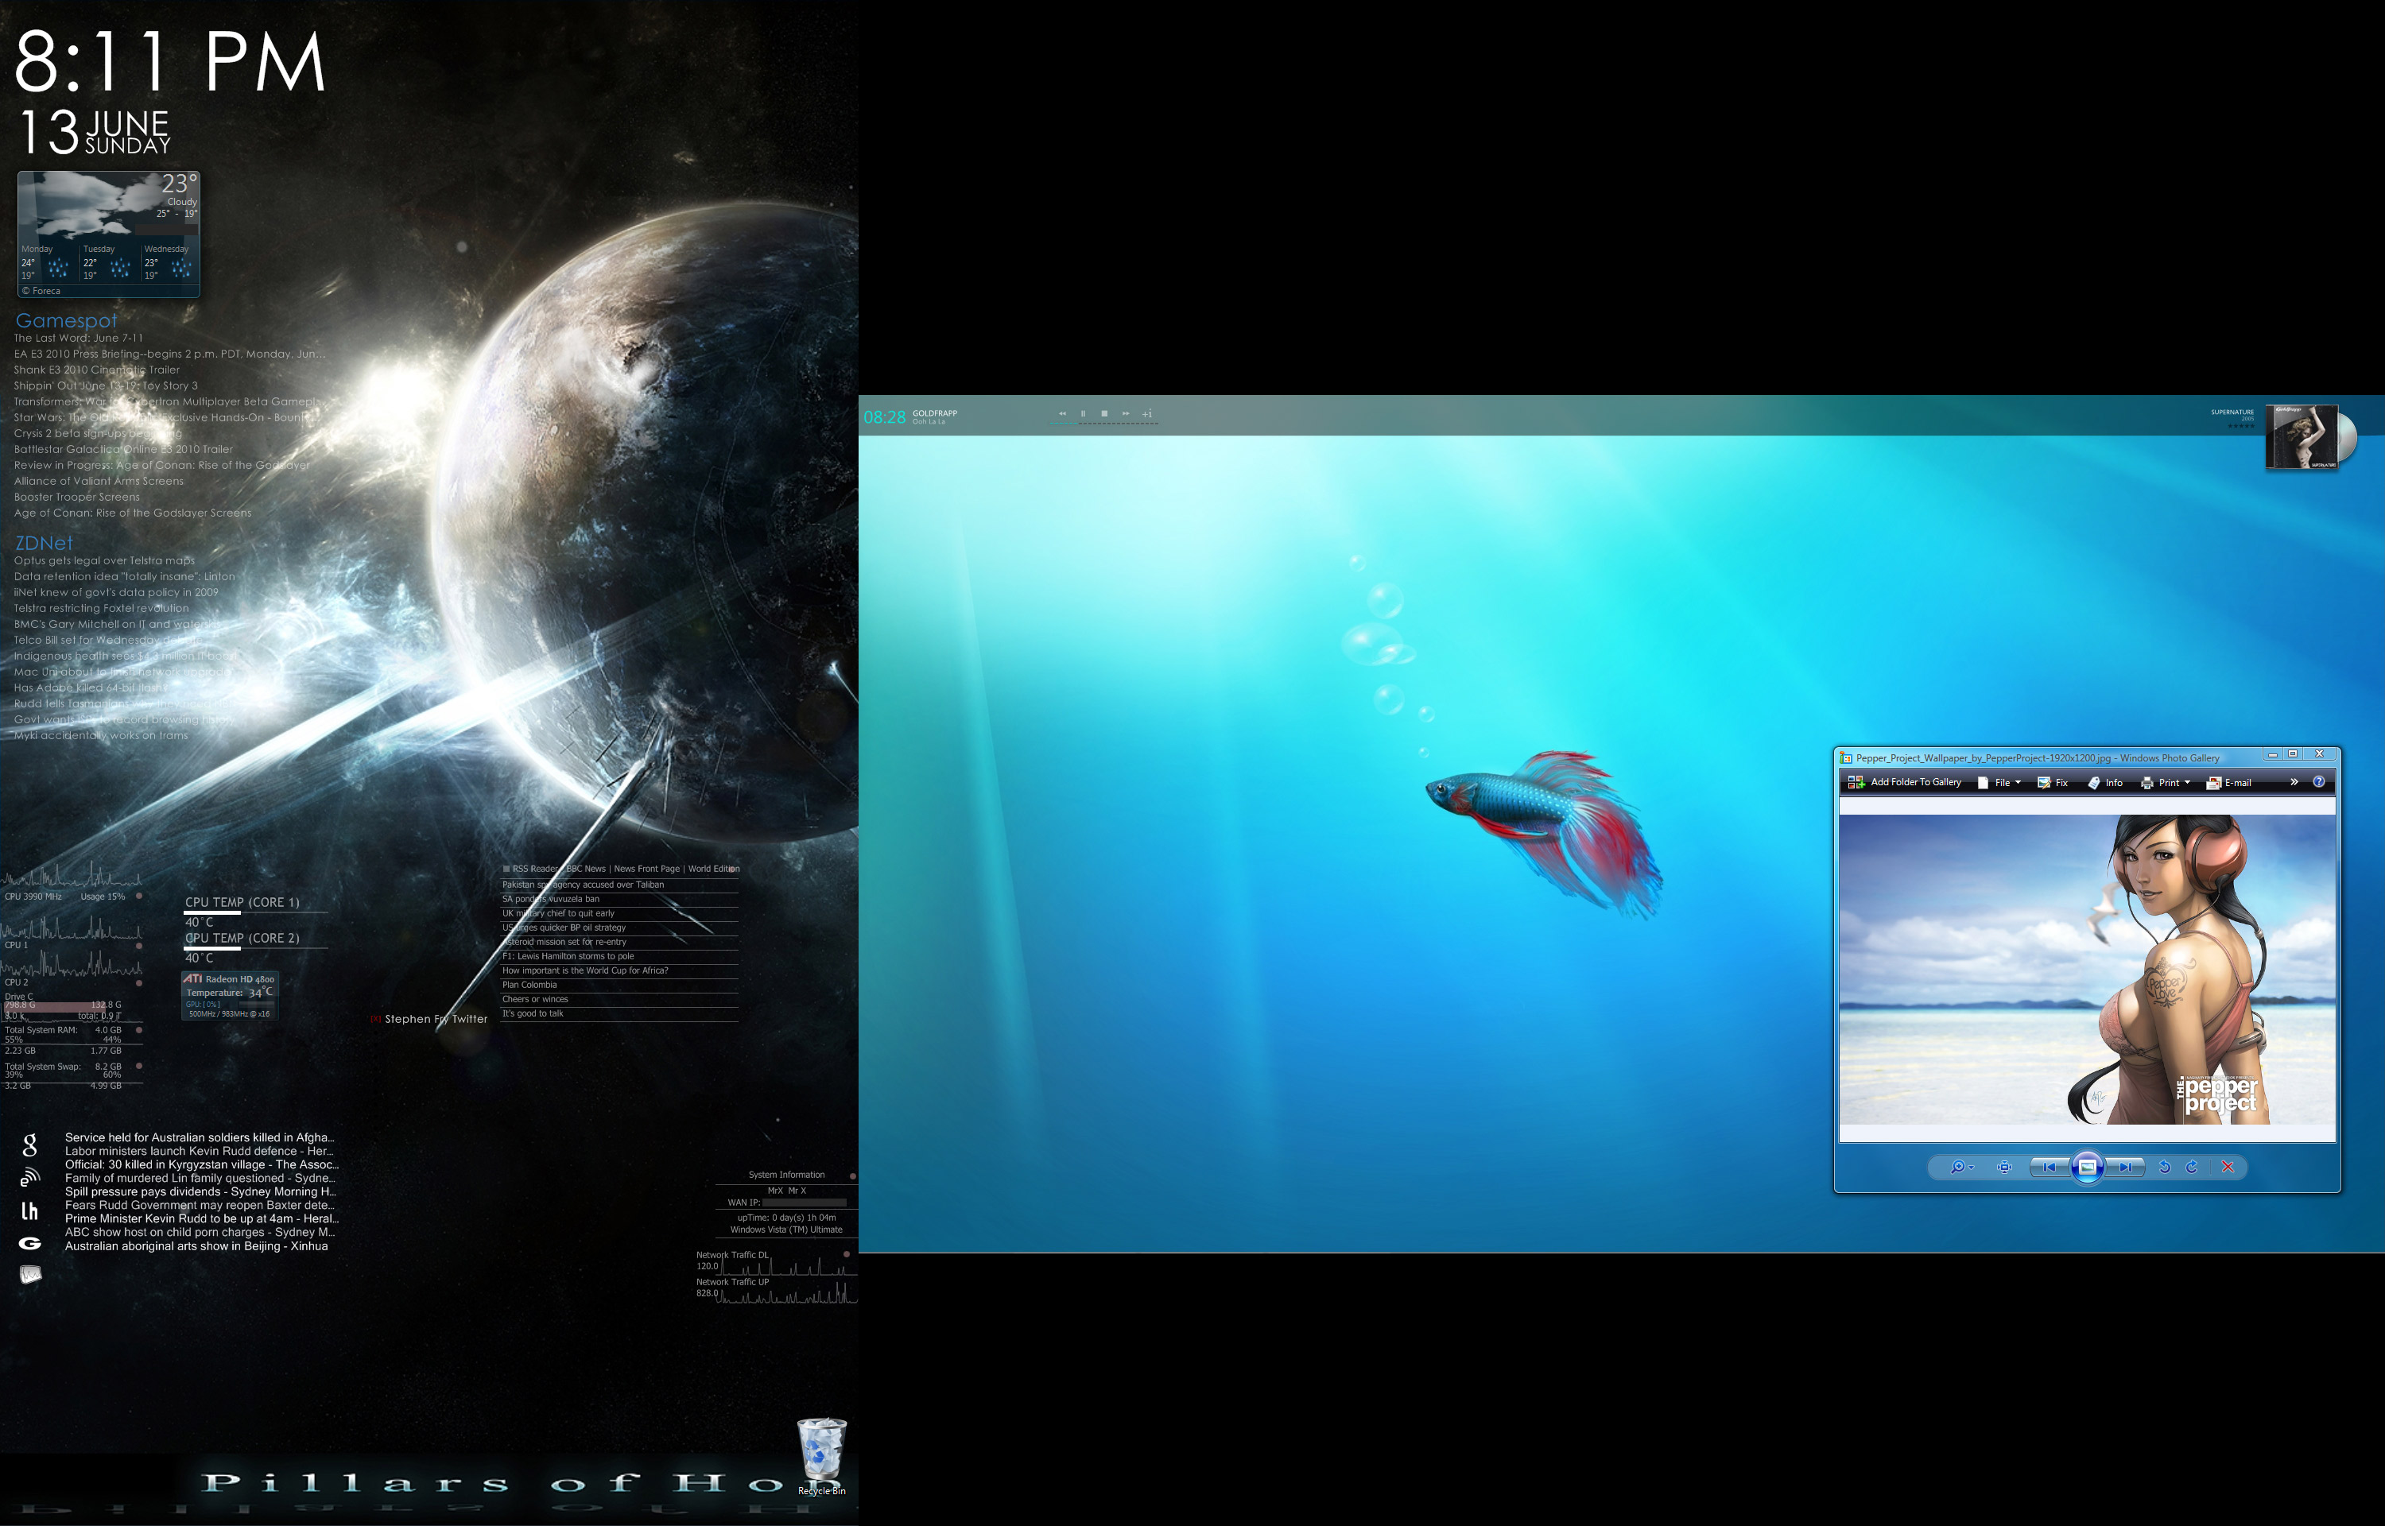Expand the Network Traffic DL graph
This screenshot has width=2385, height=1526.
847,1253
